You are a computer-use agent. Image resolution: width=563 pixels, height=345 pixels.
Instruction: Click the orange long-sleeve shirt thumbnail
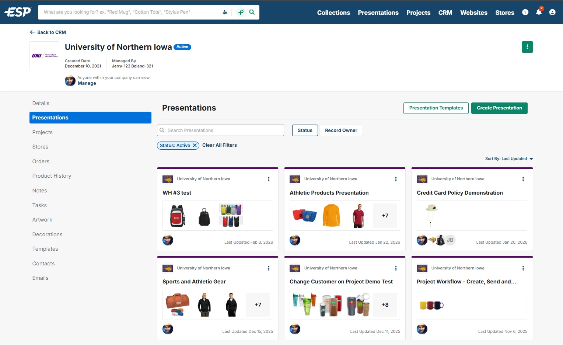pyautogui.click(x=331, y=216)
